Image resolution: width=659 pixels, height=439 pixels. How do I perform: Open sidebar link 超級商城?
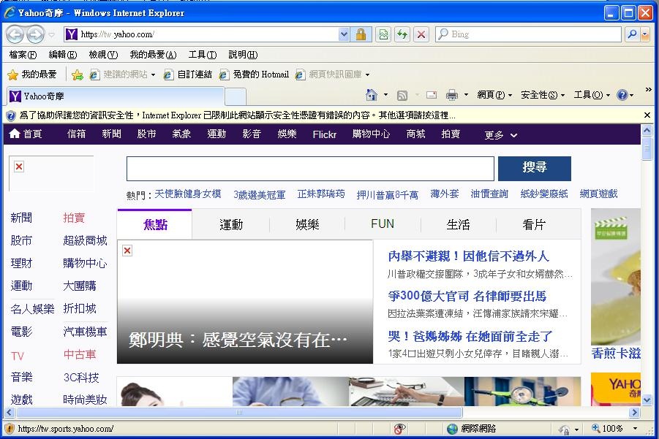tap(85, 240)
